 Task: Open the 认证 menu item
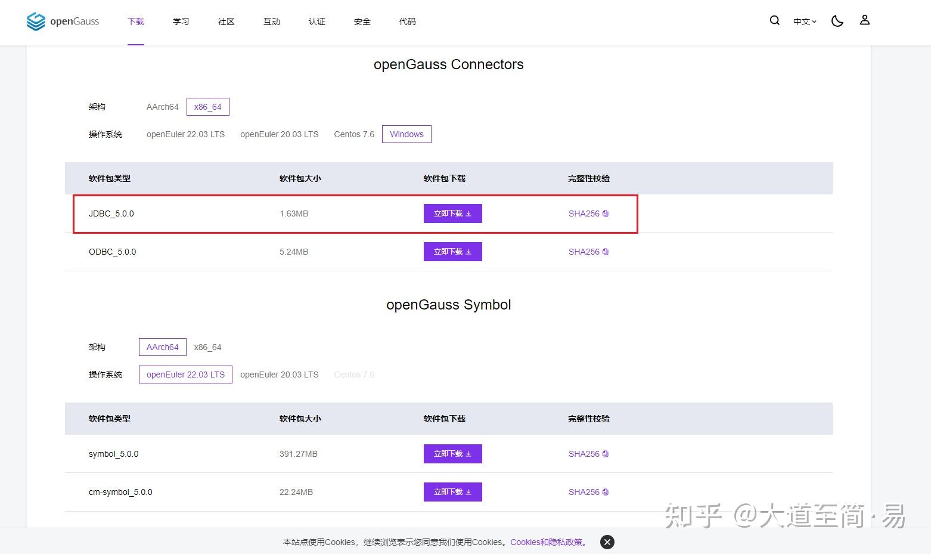(316, 21)
